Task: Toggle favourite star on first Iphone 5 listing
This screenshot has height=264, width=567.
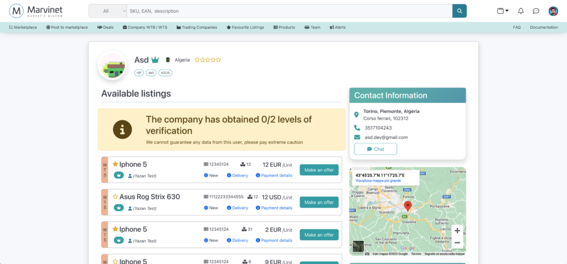Action: 116,164
